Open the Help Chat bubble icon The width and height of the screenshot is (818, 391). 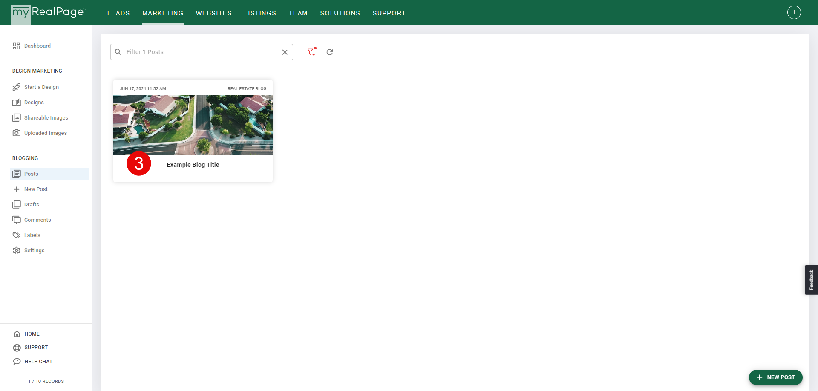[x=17, y=362]
